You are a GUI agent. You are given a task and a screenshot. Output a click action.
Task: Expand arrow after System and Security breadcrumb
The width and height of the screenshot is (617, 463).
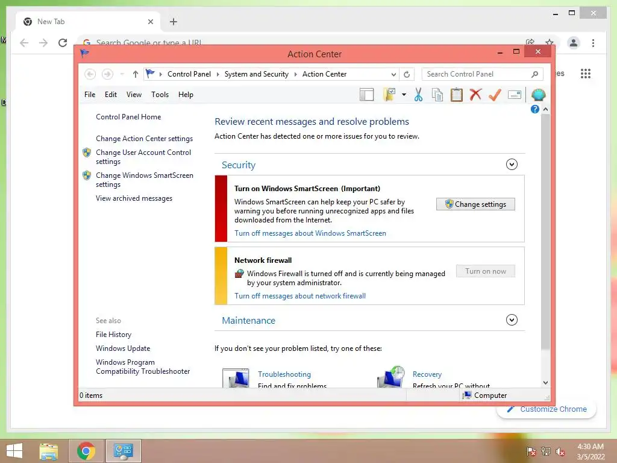(x=295, y=74)
